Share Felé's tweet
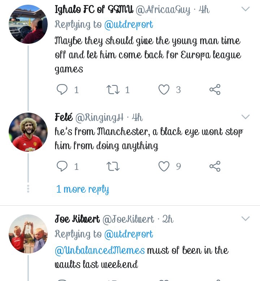This screenshot has width=260, height=281. point(215,166)
